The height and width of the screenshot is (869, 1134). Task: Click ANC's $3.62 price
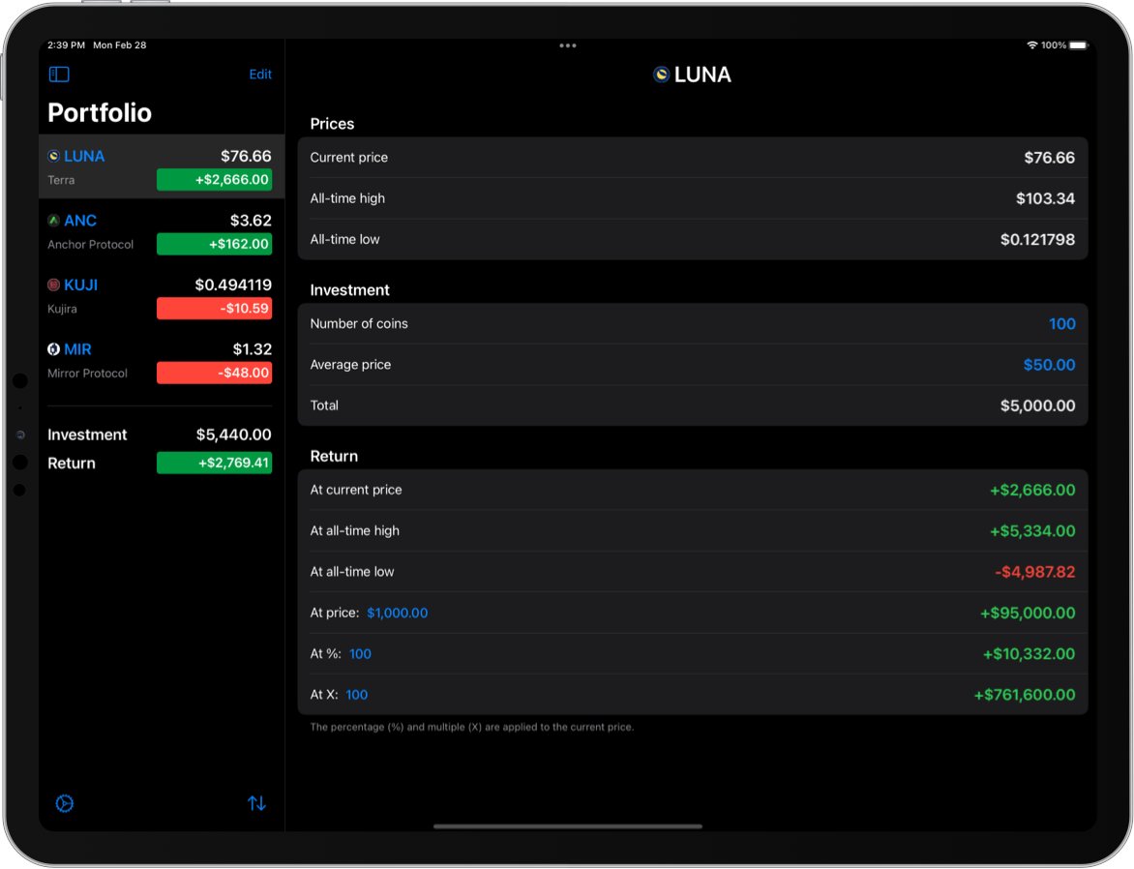coord(251,221)
